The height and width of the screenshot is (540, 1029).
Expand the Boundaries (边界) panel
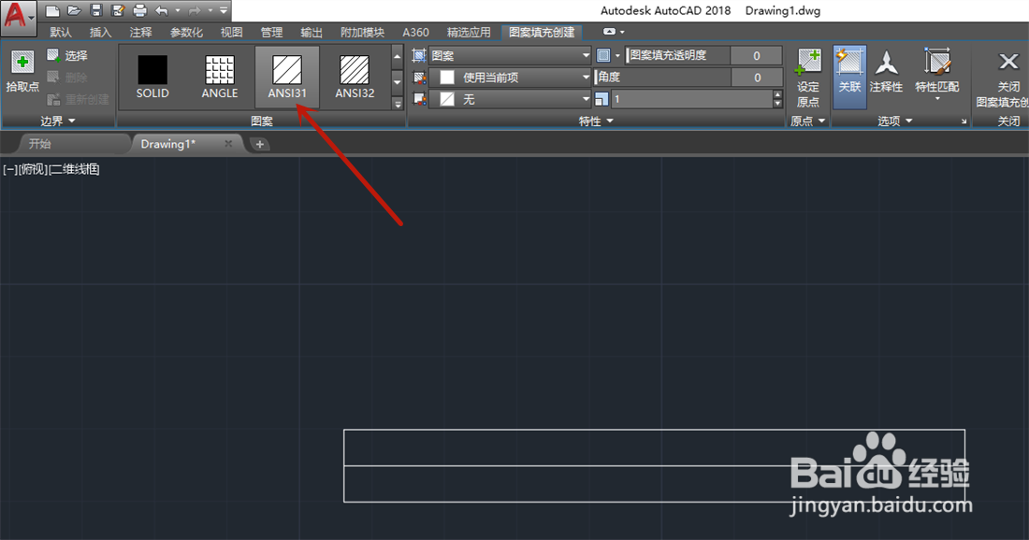point(58,121)
